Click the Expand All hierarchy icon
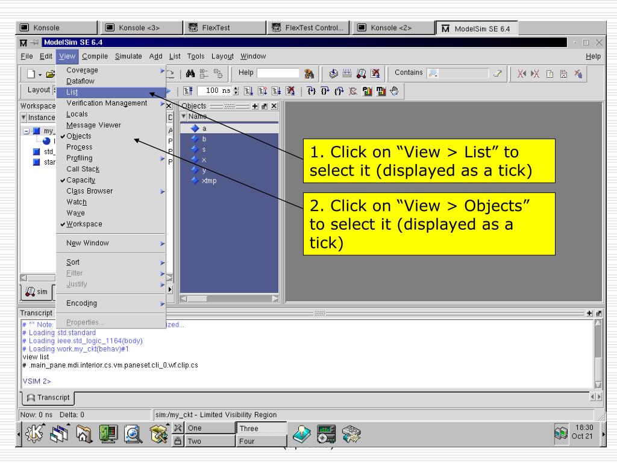 [218, 74]
